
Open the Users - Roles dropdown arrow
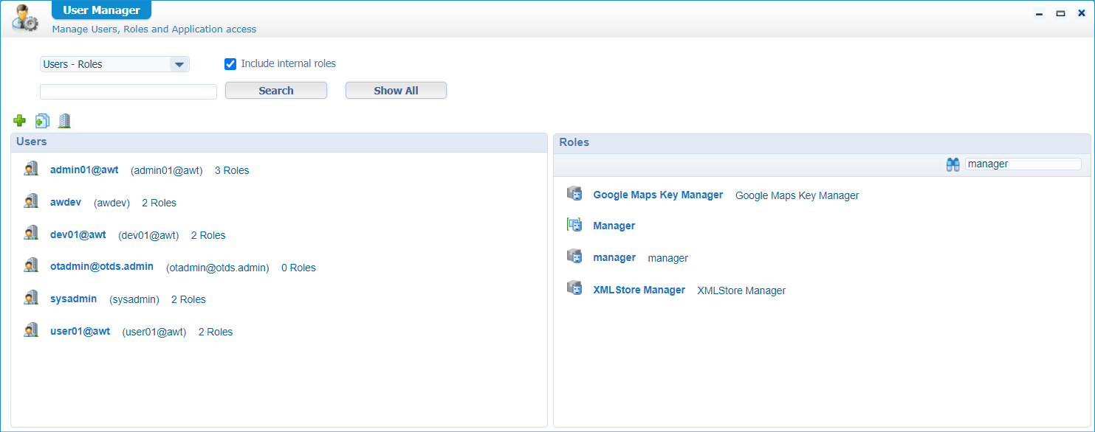pos(179,64)
